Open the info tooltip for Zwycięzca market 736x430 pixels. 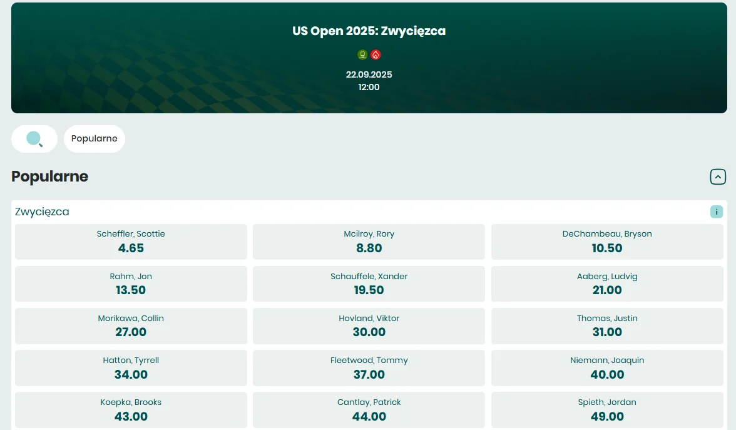(x=716, y=212)
